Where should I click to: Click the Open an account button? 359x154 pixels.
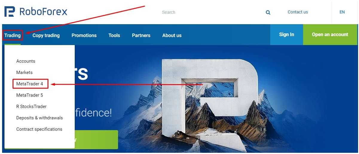click(x=330, y=35)
